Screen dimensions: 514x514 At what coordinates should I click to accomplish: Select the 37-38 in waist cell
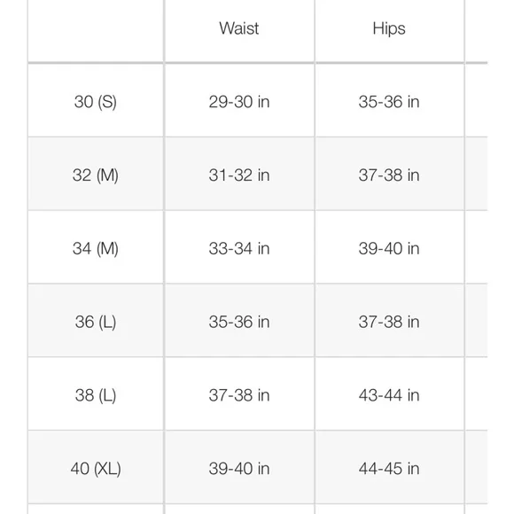pyautogui.click(x=239, y=395)
